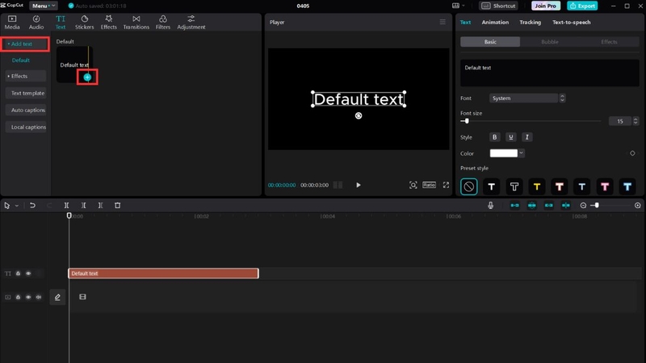Open the System font dropdown
Screen dimensions: 646x363
[x=527, y=98]
